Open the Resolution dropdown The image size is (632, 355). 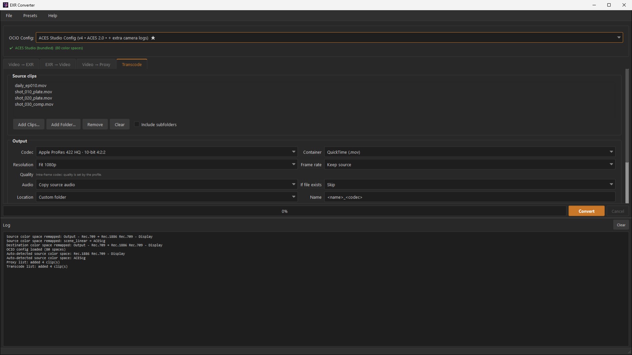pos(167,164)
